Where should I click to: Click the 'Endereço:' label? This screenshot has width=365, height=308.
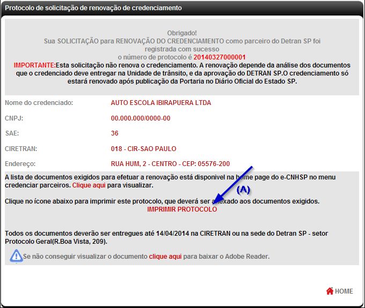(x=20, y=164)
